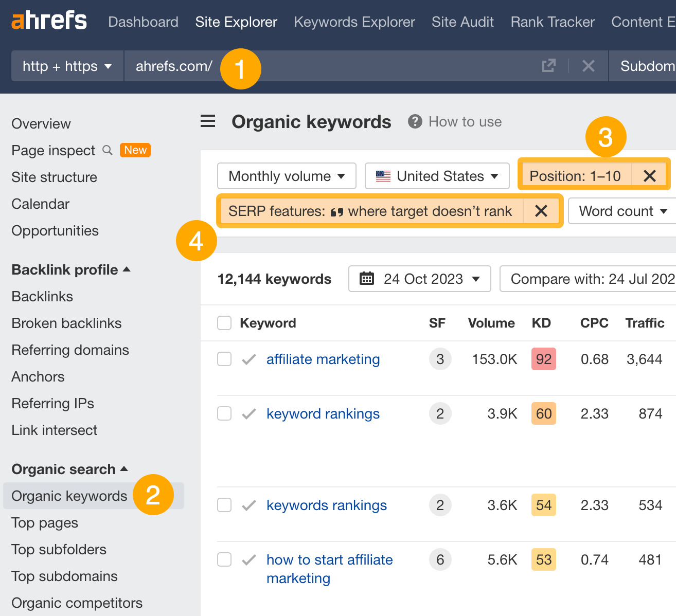Click the magnifier icon next to Page inspect
Image resolution: width=676 pixels, height=616 pixels.
(x=108, y=150)
